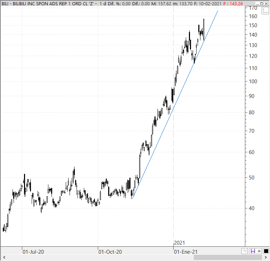Click the 160 price axis label
Image resolution: width=270 pixels, height=261 pixels.
pos(253,16)
